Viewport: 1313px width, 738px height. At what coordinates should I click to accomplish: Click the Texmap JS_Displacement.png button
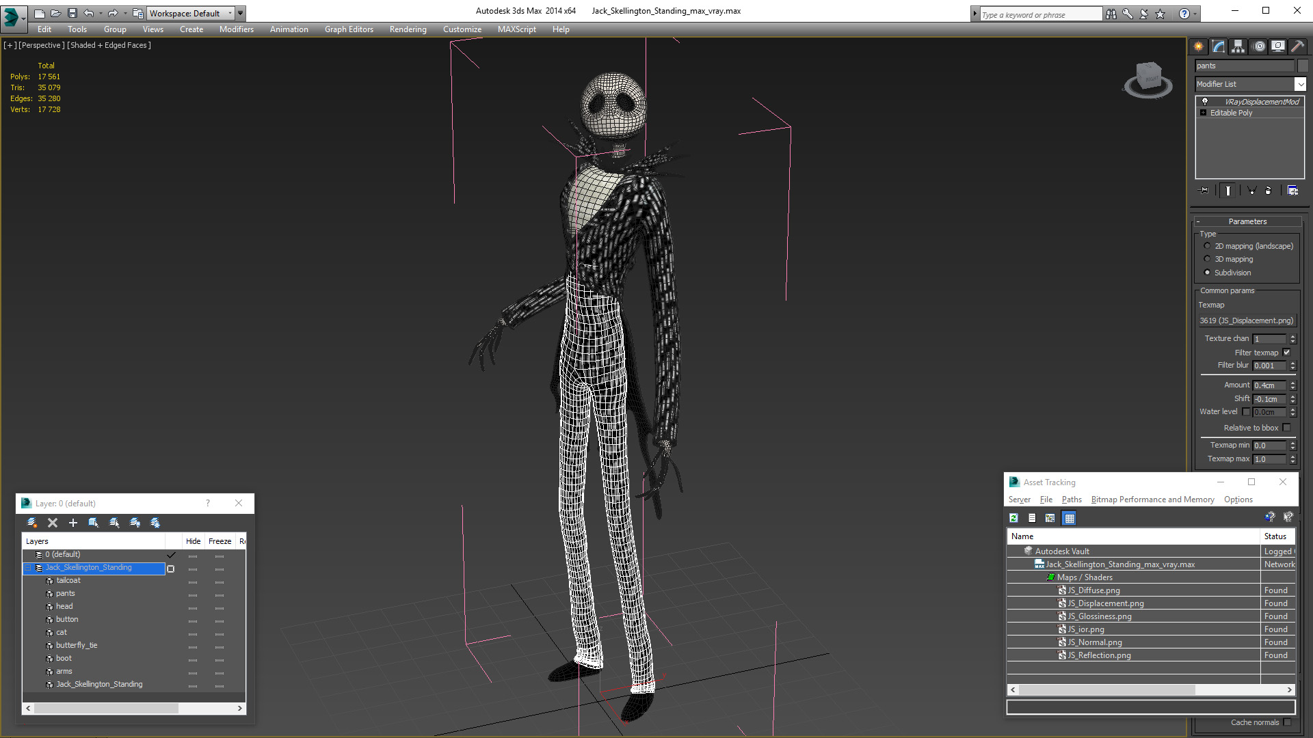tap(1247, 320)
